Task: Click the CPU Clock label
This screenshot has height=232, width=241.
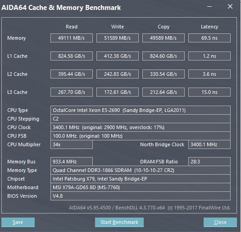Action: pyautogui.click(x=19, y=127)
